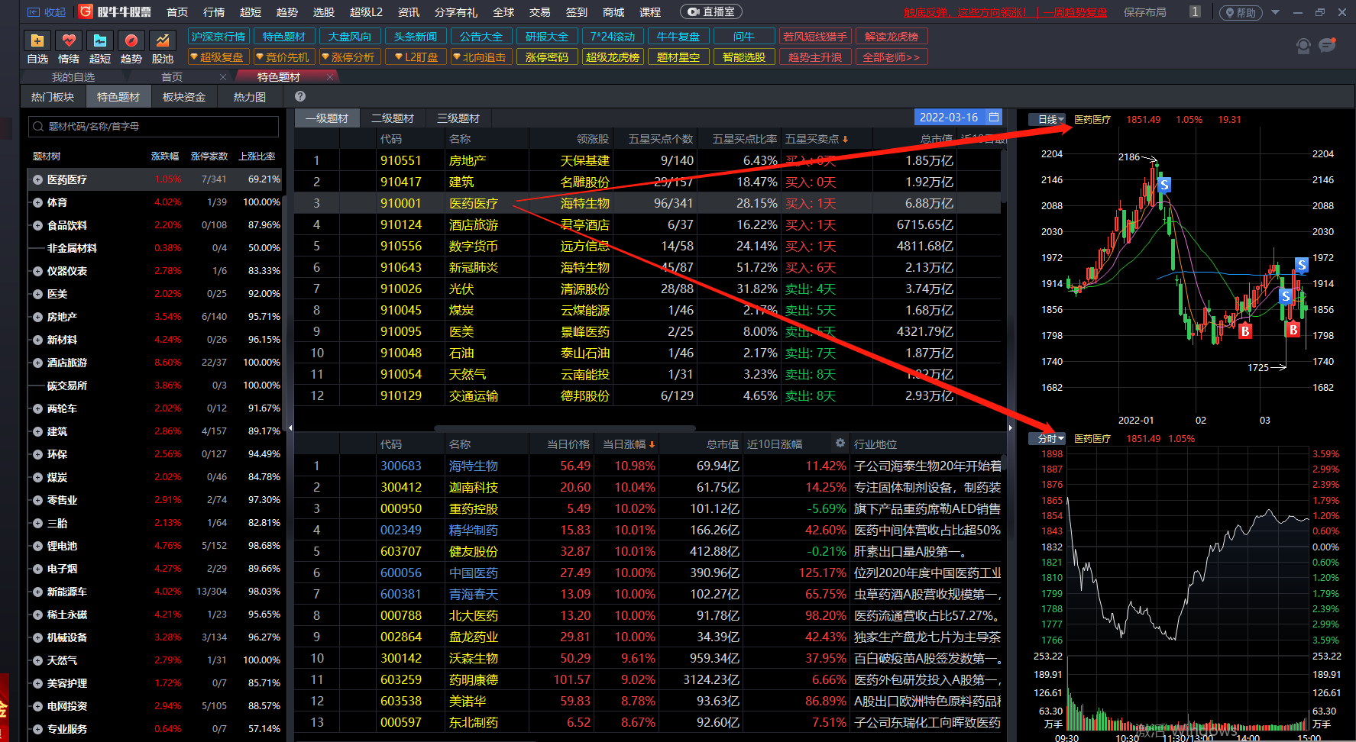Click the search magnifier icon

coord(39,126)
